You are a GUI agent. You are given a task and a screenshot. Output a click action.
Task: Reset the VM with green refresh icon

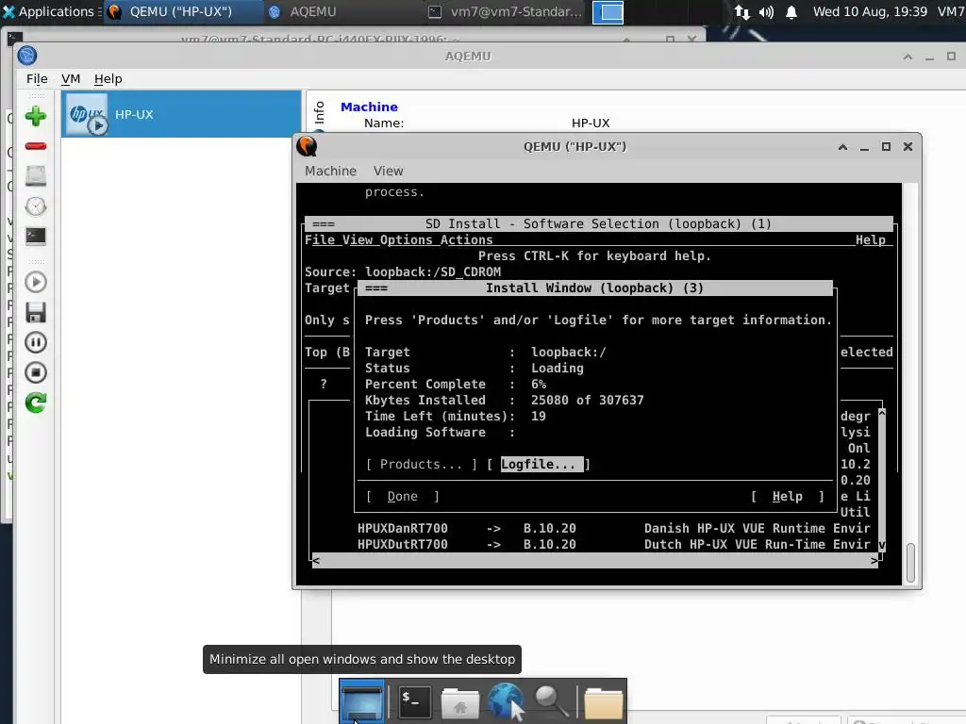[x=36, y=403]
